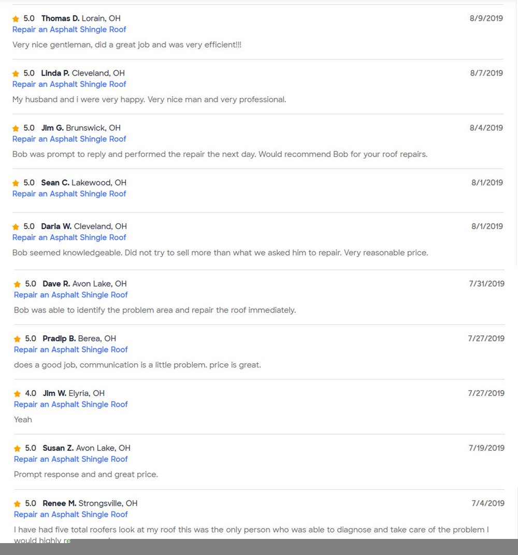Screen dimensions: 518x555
Task: Click the star icon beside Thomas D.
Action: [16, 19]
